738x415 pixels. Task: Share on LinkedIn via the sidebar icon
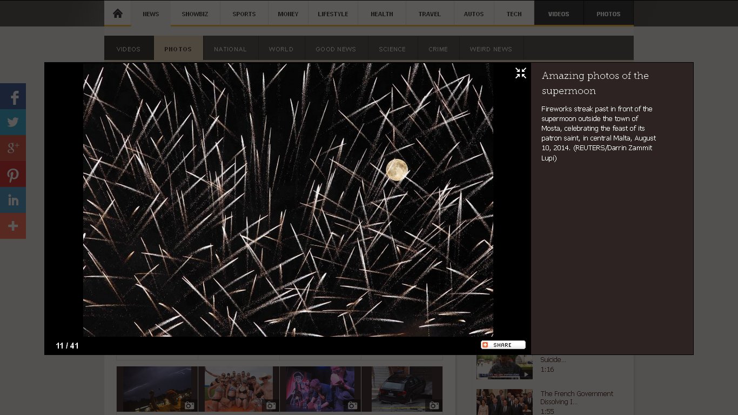[13, 200]
